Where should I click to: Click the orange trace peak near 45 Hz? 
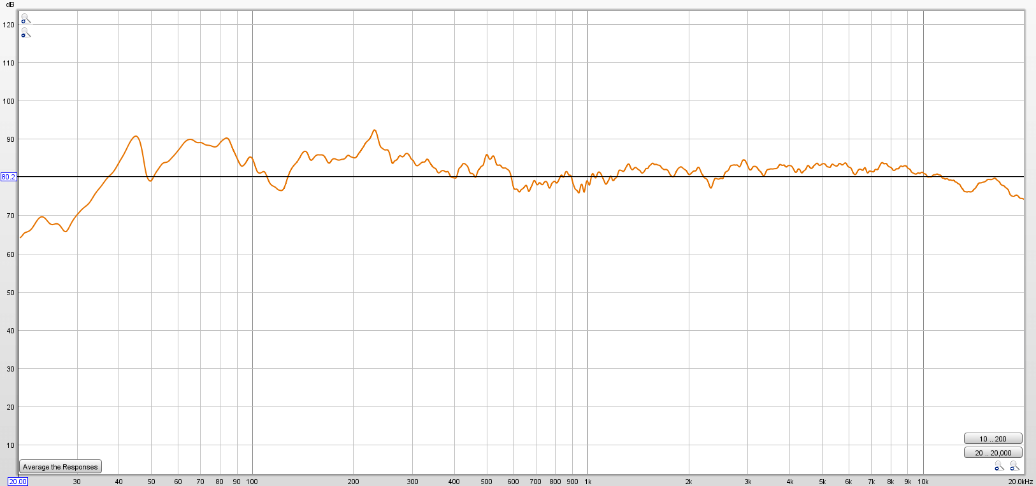click(135, 136)
